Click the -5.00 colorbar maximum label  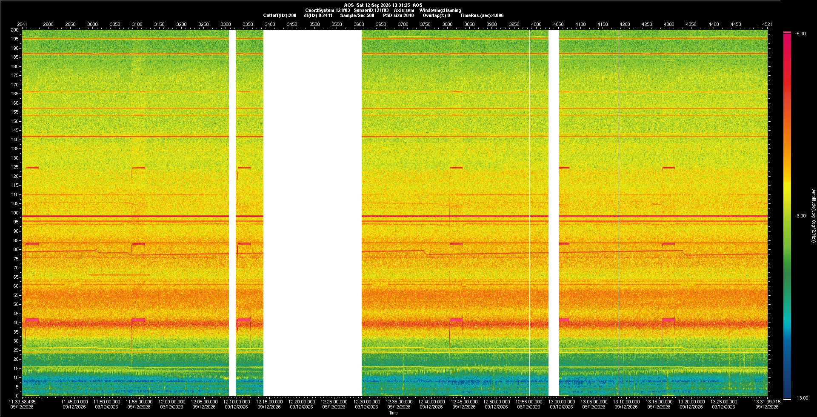(800, 34)
